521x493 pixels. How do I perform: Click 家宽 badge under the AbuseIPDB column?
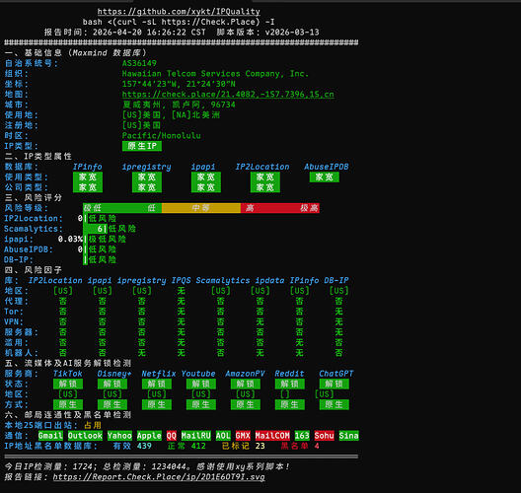325,176
